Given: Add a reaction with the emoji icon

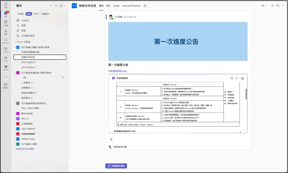Looking at the screenshot, I should click(111, 139).
